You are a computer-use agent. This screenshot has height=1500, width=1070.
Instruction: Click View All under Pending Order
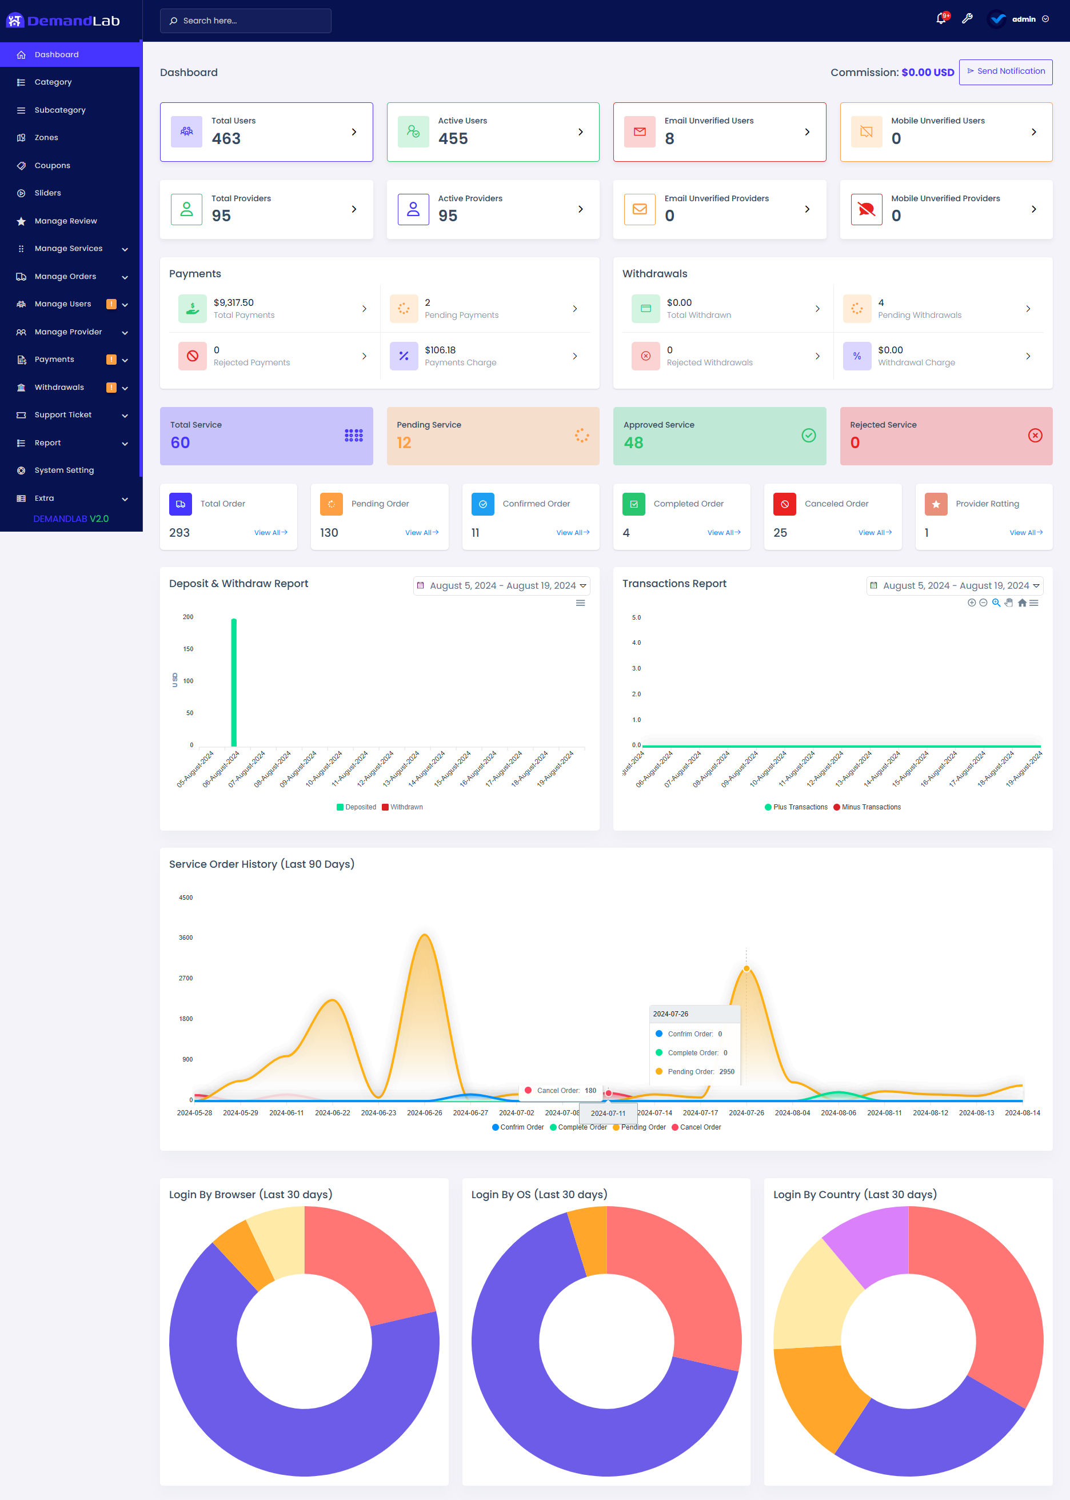pos(422,532)
